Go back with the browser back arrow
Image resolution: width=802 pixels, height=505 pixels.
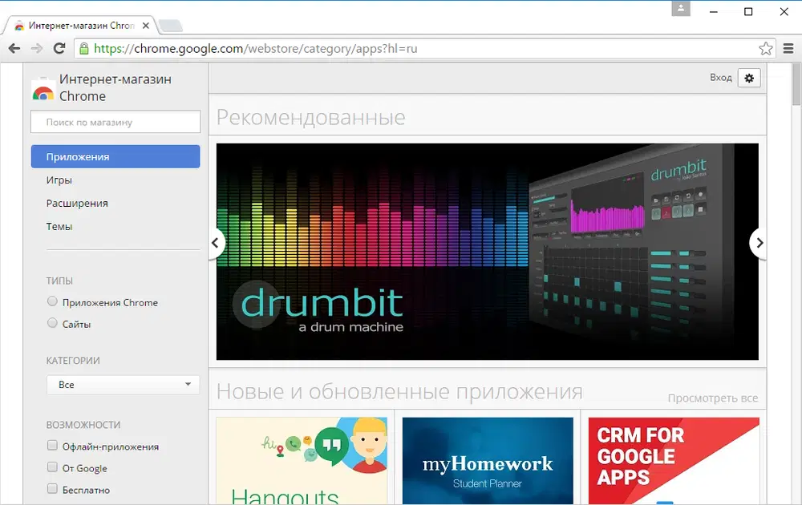[x=14, y=49]
